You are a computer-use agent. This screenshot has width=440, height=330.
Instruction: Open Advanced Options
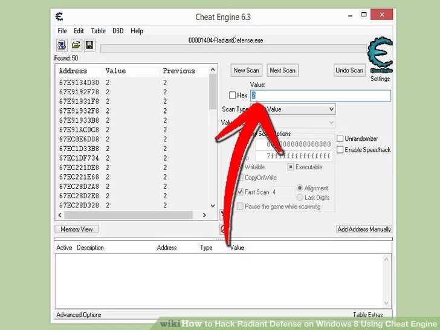(79, 315)
